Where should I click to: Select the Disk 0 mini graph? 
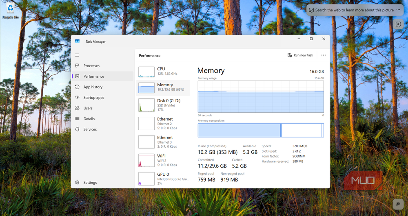coord(146,105)
